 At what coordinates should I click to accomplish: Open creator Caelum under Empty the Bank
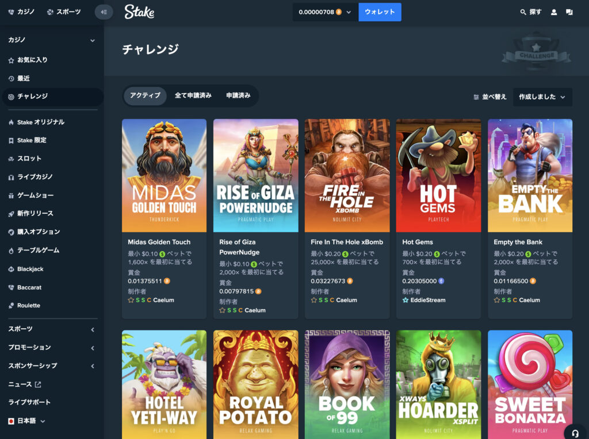coord(529,300)
